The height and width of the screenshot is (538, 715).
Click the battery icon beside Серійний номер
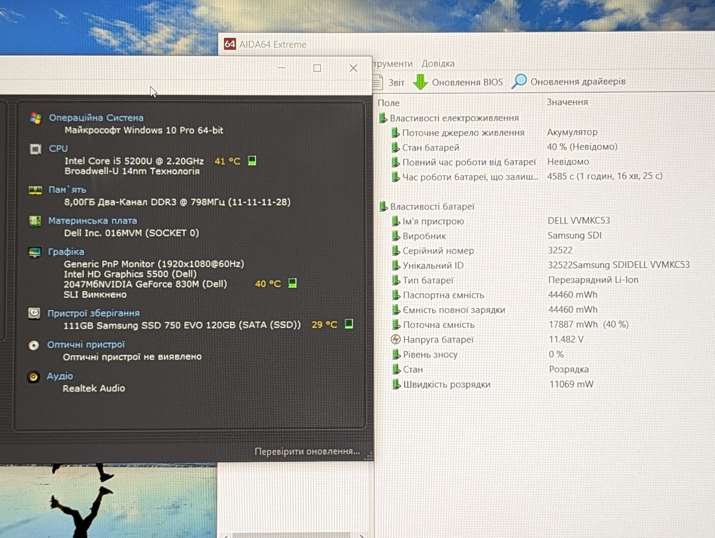click(395, 251)
